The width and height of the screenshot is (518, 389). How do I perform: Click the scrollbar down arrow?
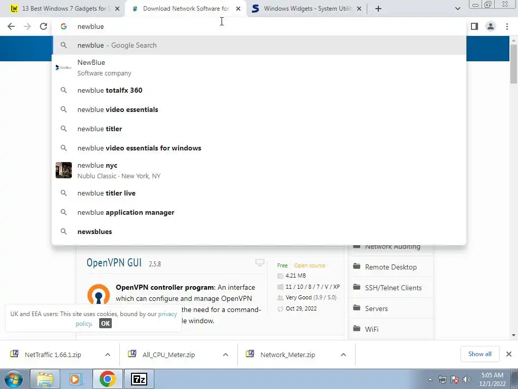click(x=513, y=335)
